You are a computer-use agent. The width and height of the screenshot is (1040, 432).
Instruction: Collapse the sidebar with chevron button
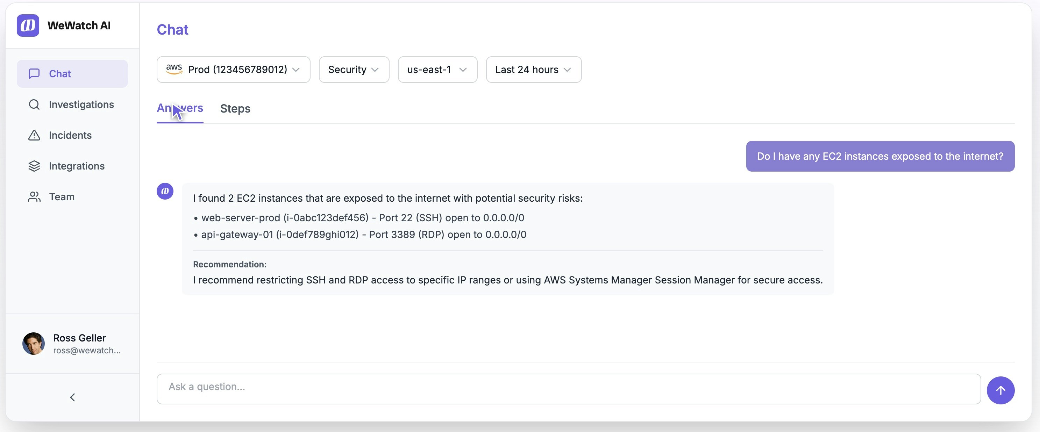[x=72, y=397]
